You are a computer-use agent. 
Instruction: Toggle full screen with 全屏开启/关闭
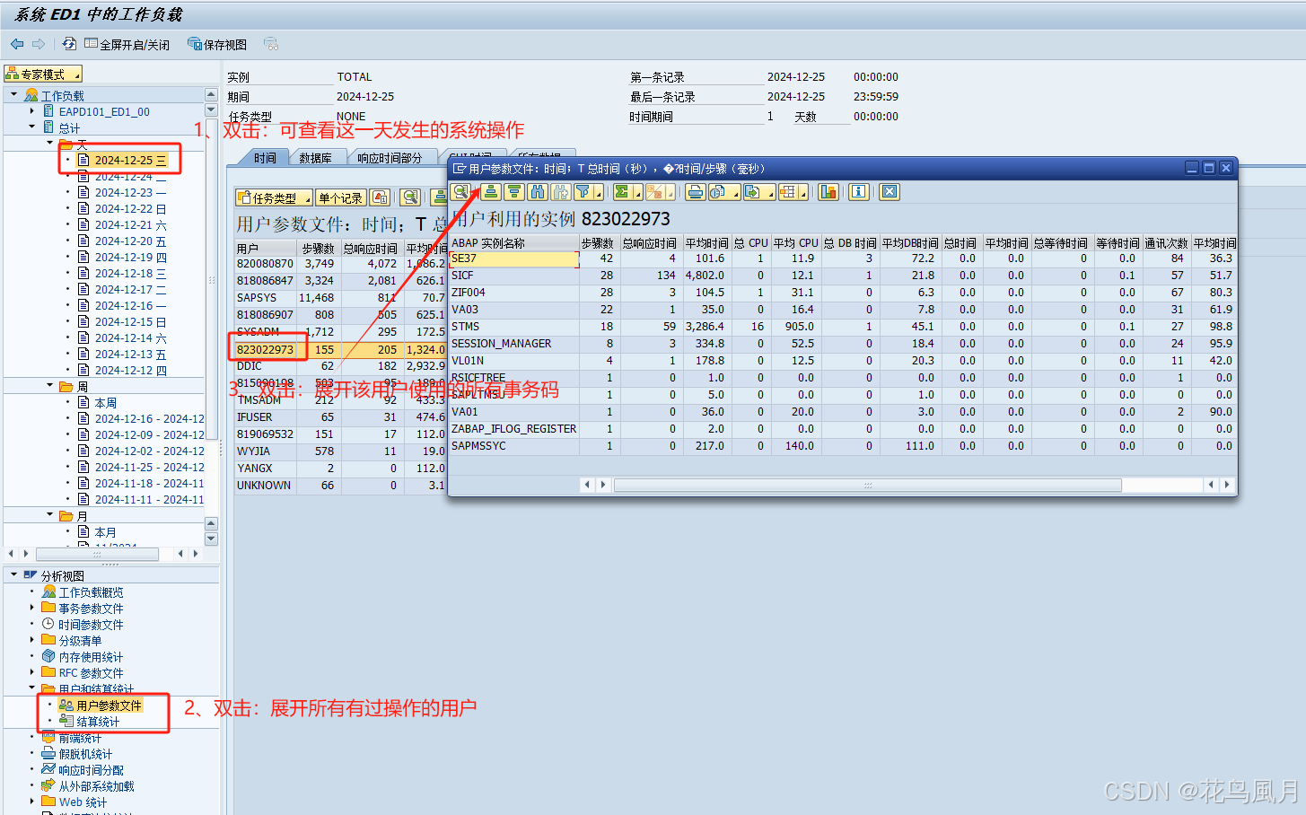tap(127, 44)
